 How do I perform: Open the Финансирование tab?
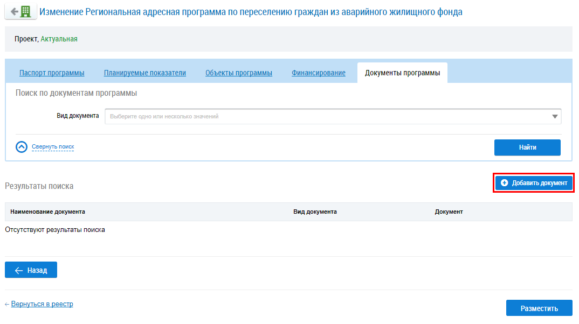(x=319, y=73)
